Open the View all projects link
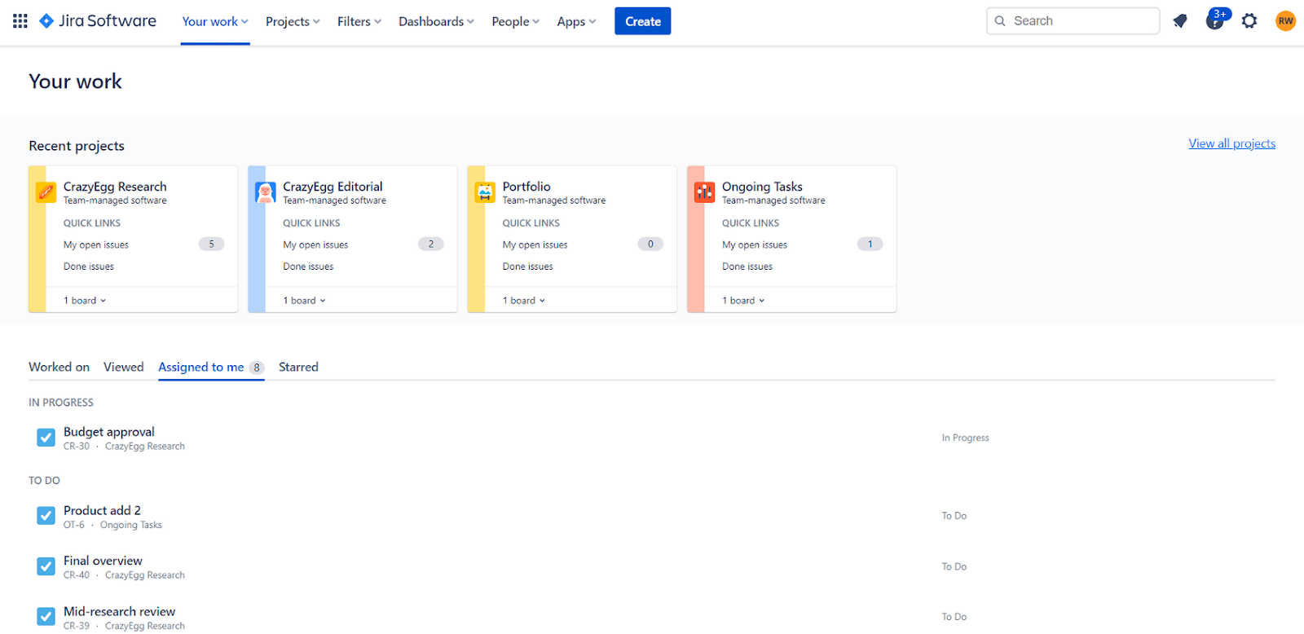 tap(1231, 143)
